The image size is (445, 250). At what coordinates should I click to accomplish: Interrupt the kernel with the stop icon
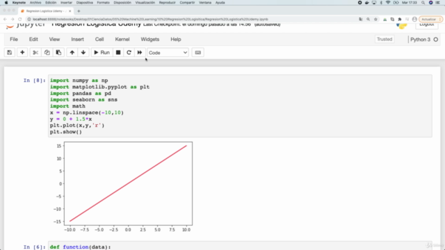pyautogui.click(x=118, y=53)
